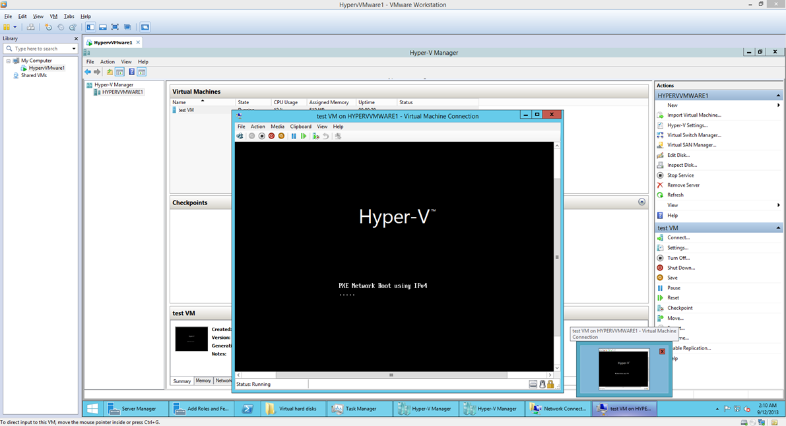Image resolution: width=786 pixels, height=426 pixels.
Task: Toggle VMware console view icon
Action: coord(145,27)
